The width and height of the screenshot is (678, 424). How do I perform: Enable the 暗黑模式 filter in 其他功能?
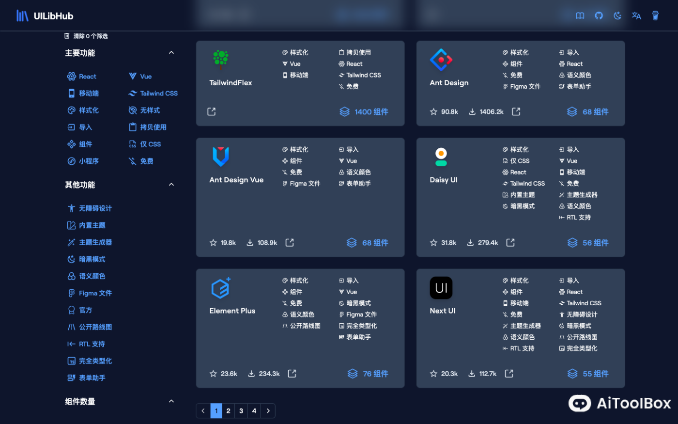88,259
